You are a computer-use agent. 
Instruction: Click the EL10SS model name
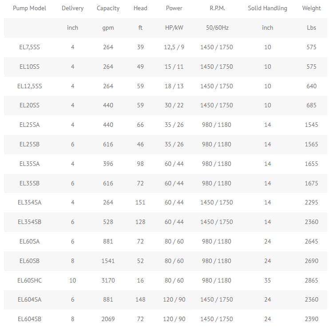[29, 67]
